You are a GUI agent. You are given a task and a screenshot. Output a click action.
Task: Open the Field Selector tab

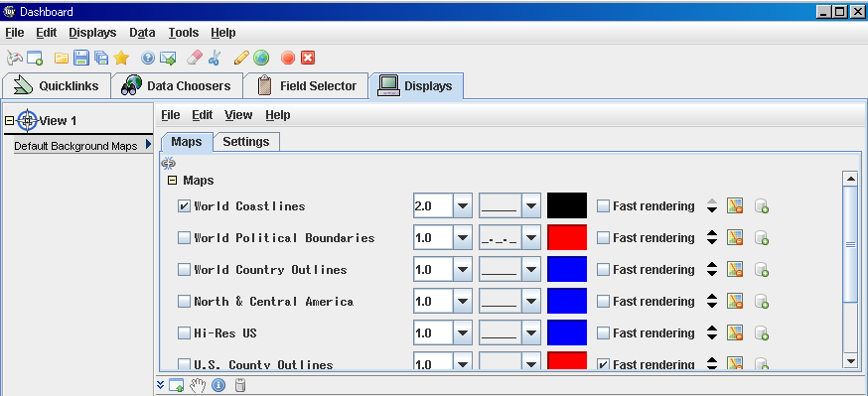pyautogui.click(x=307, y=85)
